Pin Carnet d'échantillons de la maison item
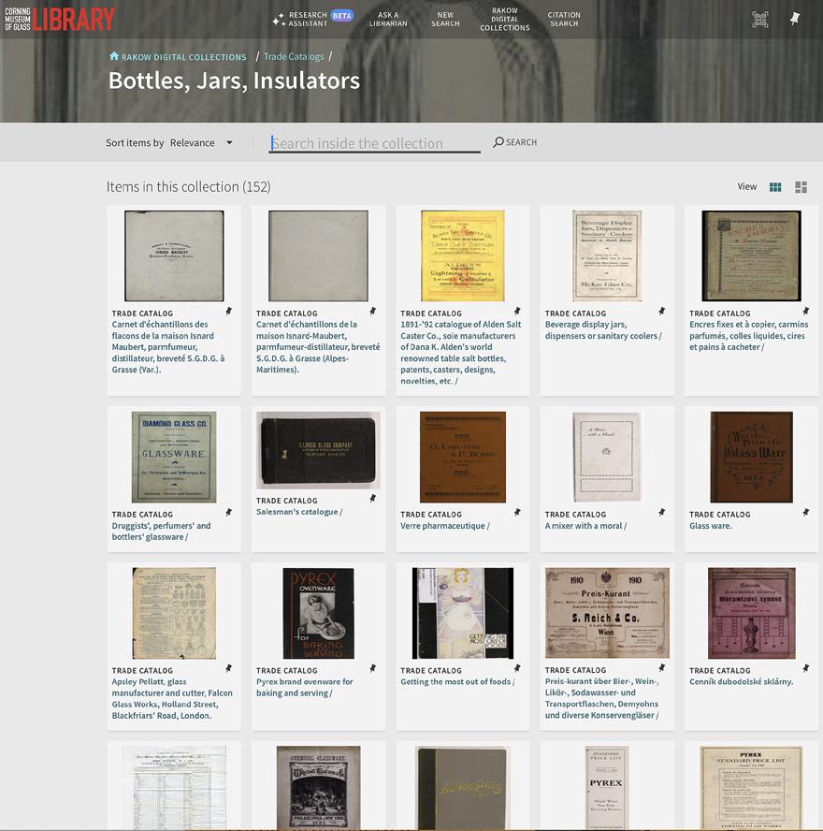The width and height of the screenshot is (823, 831). 373,312
